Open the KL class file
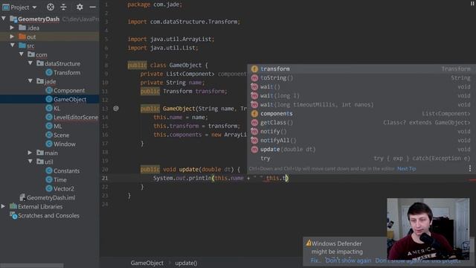Screen dimensions: 476x268 click(x=57, y=108)
